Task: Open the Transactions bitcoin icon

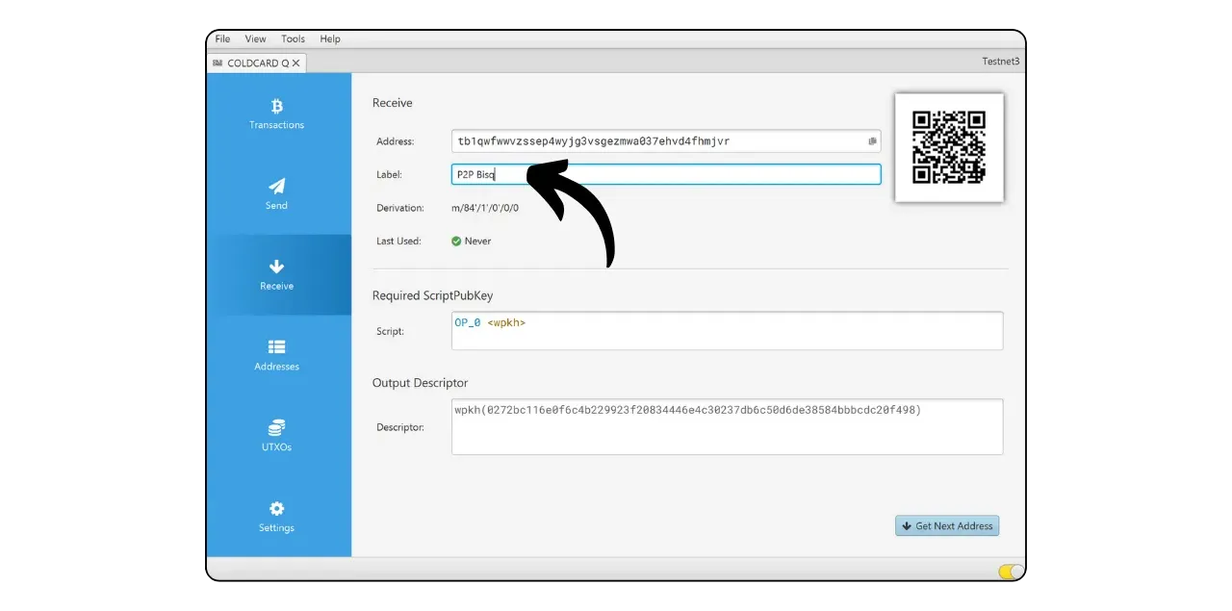Action: (x=276, y=106)
